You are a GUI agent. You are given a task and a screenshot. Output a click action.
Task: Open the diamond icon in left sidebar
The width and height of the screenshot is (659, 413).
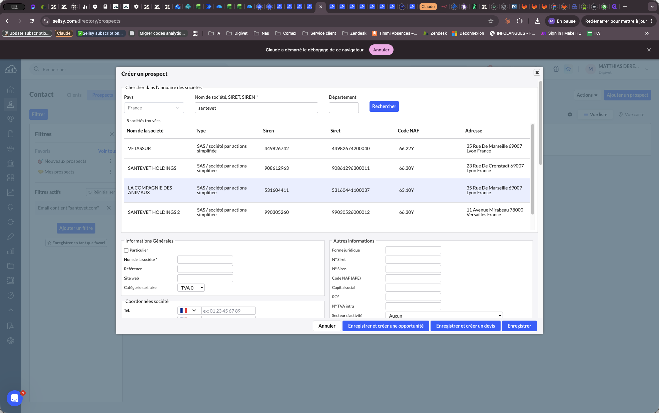point(11,119)
